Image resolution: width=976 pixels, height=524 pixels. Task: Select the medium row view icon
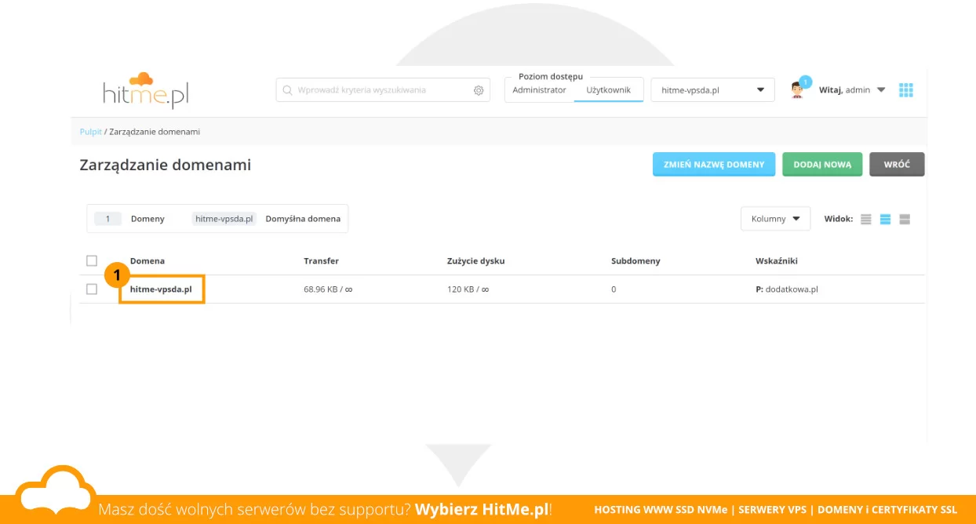(x=885, y=220)
